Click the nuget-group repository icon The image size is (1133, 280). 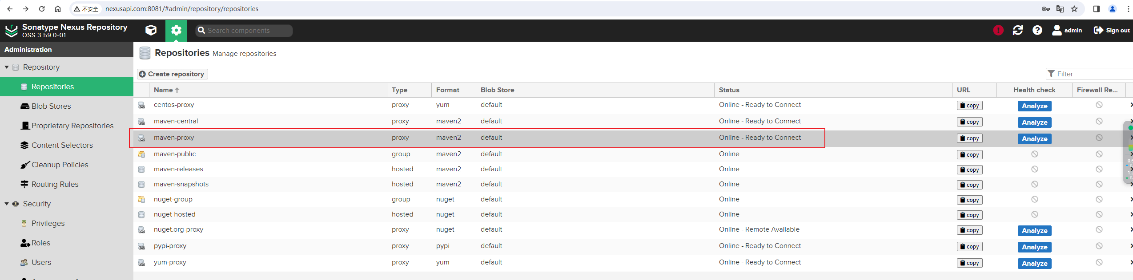[x=141, y=199]
